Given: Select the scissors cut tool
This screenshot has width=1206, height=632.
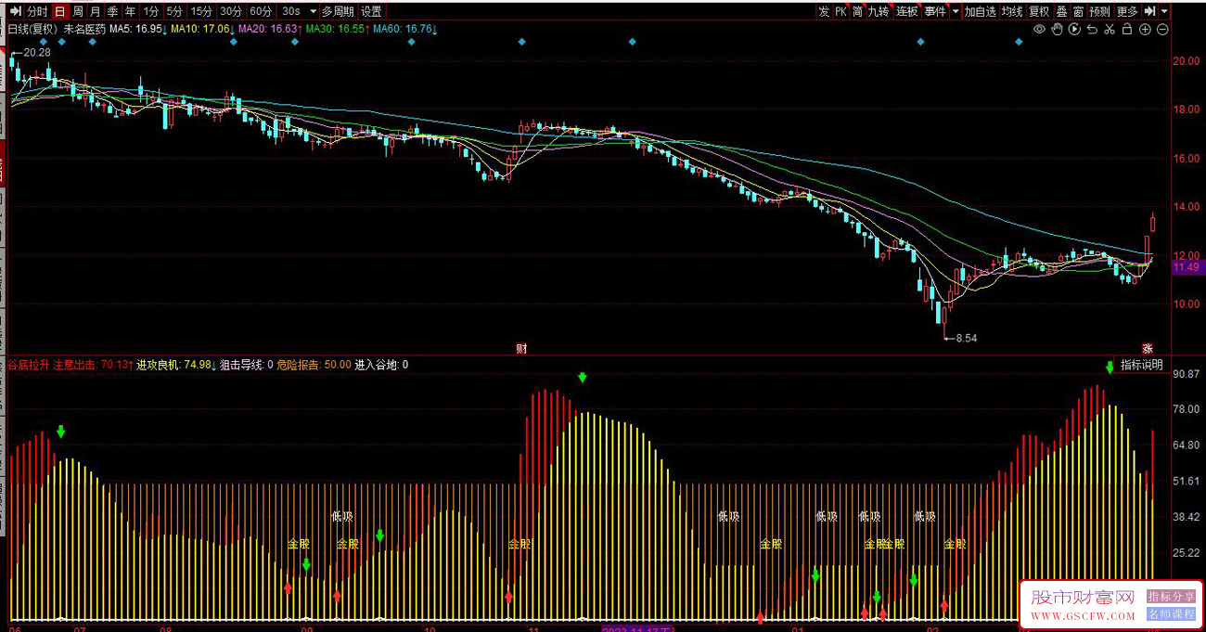Looking at the screenshot, I should tap(1110, 30).
